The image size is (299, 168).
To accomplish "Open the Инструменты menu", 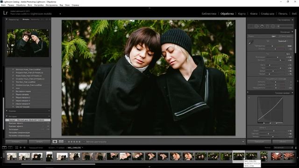I will click(x=51, y=5).
